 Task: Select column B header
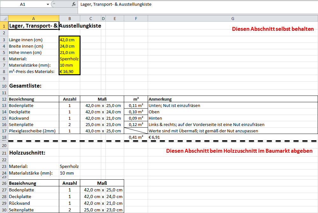[x=70, y=19]
